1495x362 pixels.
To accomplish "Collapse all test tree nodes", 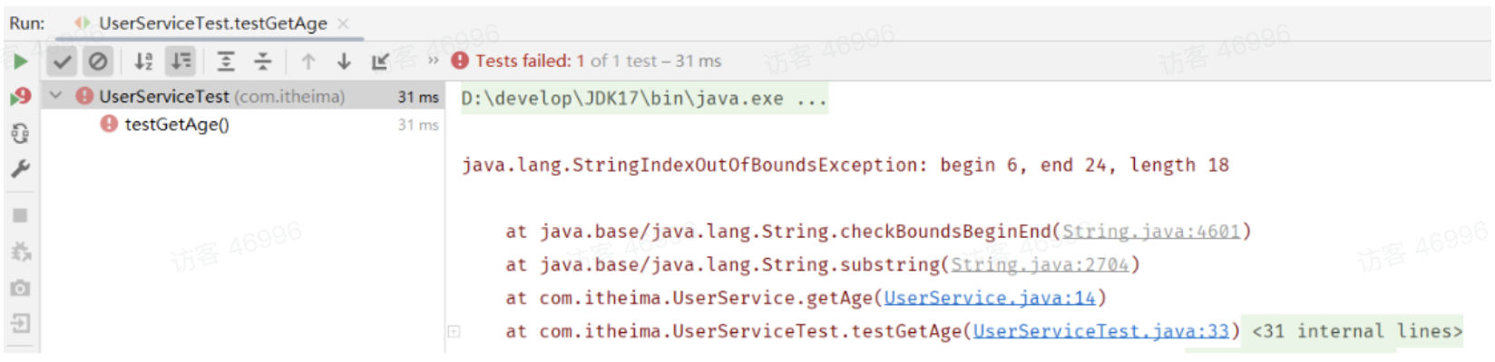I will click(x=263, y=62).
